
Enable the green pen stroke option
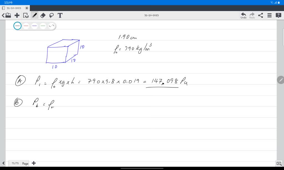[x=43, y=25]
